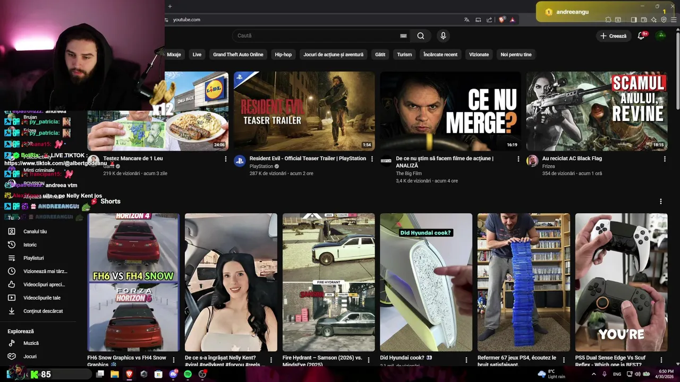Image resolution: width=680 pixels, height=382 pixels.
Task: Open more options for Au reciclat AC Black Flag
Action: pyautogui.click(x=665, y=159)
